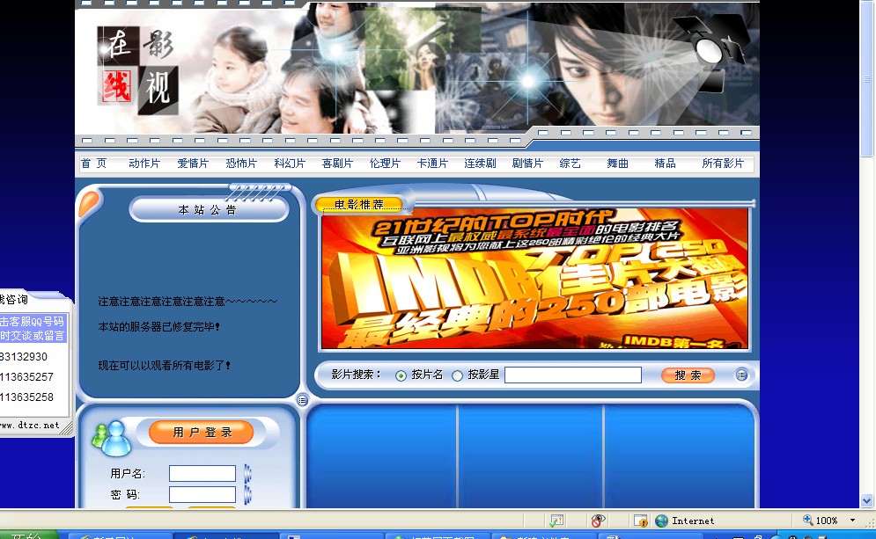
Task: Click the round list icon beside search bar
Action: 740,375
